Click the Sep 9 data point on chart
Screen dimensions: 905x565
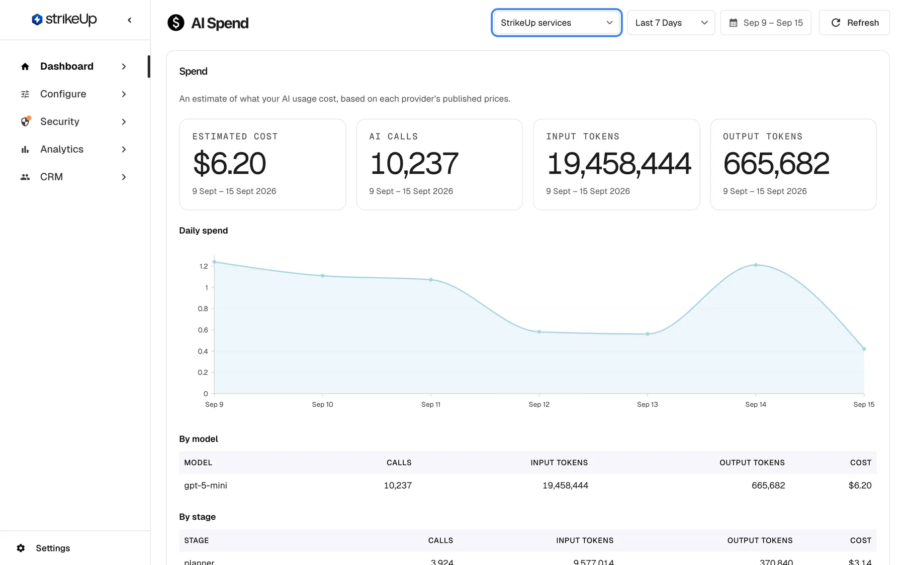(x=214, y=262)
